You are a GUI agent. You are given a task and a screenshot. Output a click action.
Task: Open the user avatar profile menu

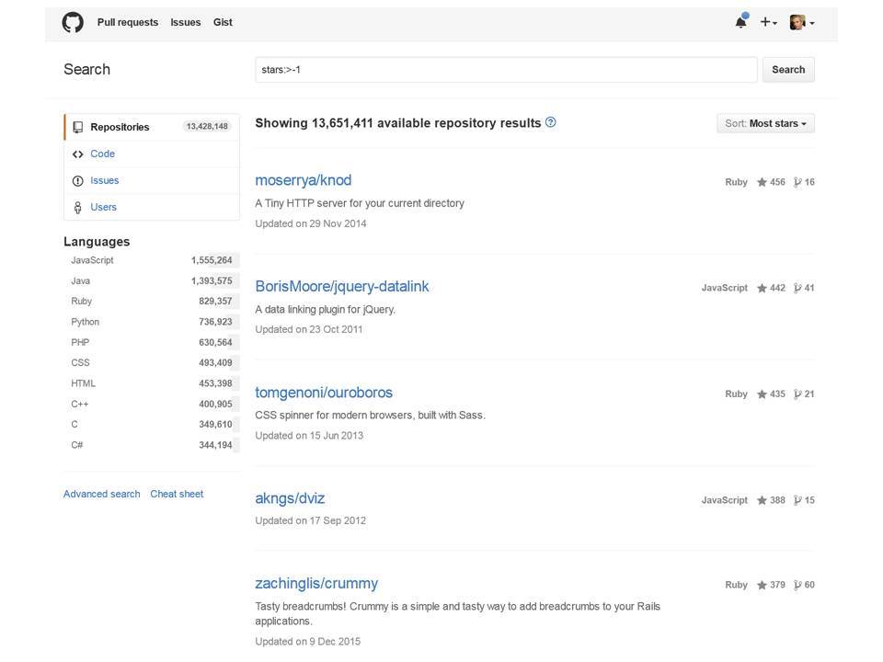coord(802,22)
